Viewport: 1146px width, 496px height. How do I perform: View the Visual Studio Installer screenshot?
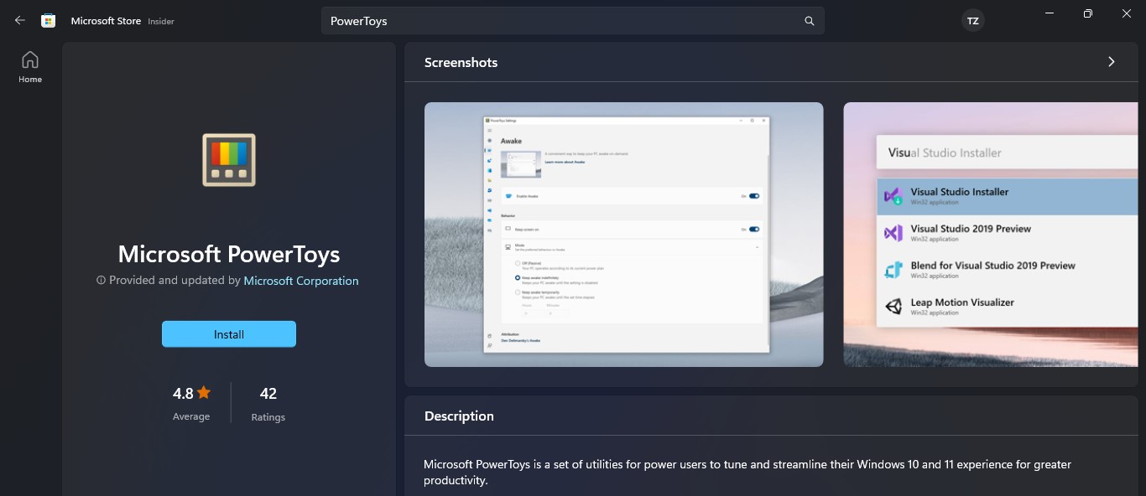point(990,235)
